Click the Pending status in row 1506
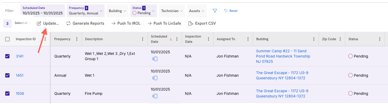The width and height of the screenshot is (388, 104). pos(358,93)
